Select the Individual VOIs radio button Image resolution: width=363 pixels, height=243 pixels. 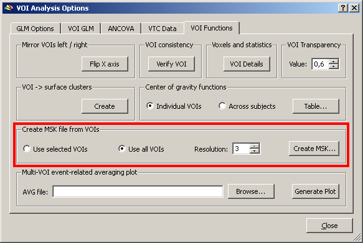pyautogui.click(x=150, y=106)
